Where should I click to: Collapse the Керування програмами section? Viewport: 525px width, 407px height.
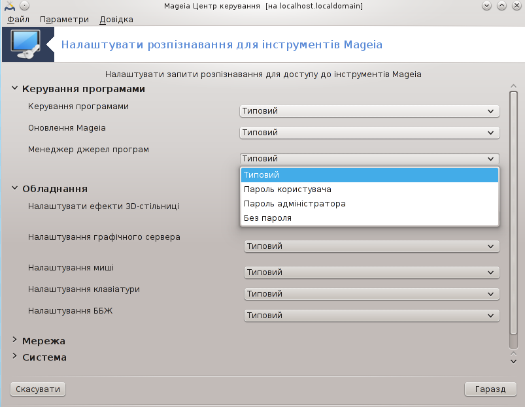point(14,88)
